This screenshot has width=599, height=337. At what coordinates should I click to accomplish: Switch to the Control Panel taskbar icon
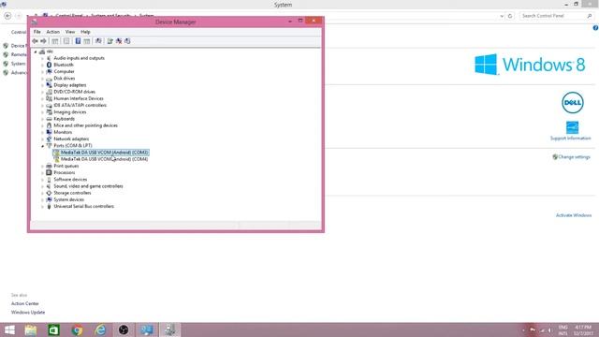coord(147,330)
